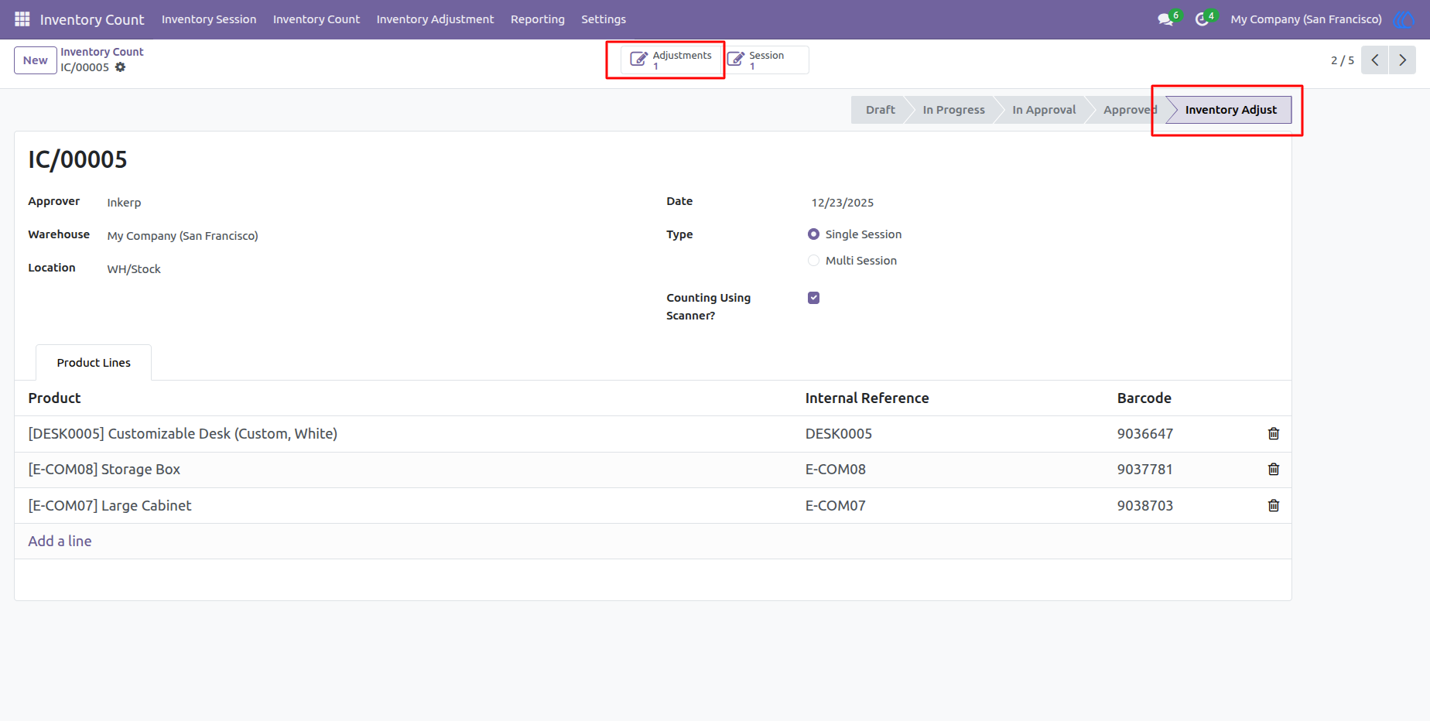Open the conversations chat icon
The width and height of the screenshot is (1430, 721).
point(1165,19)
